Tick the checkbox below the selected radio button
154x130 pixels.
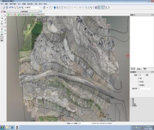coord(139,82)
